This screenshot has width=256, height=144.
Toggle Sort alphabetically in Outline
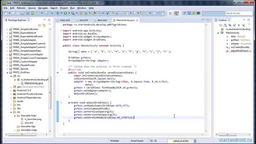tap(225, 25)
